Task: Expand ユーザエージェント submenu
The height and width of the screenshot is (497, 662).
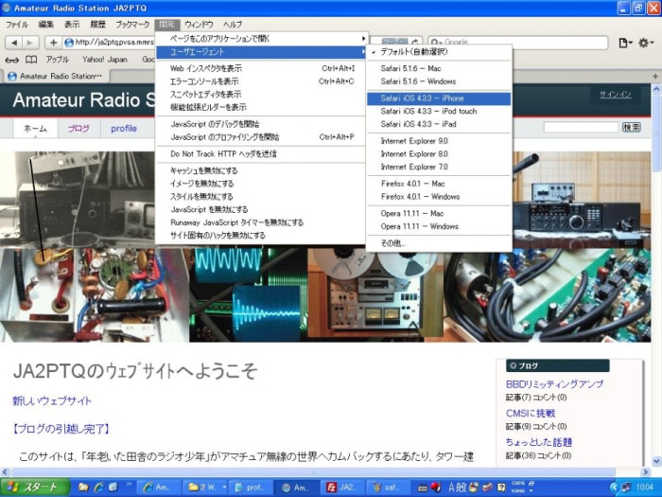Action: coord(261,52)
